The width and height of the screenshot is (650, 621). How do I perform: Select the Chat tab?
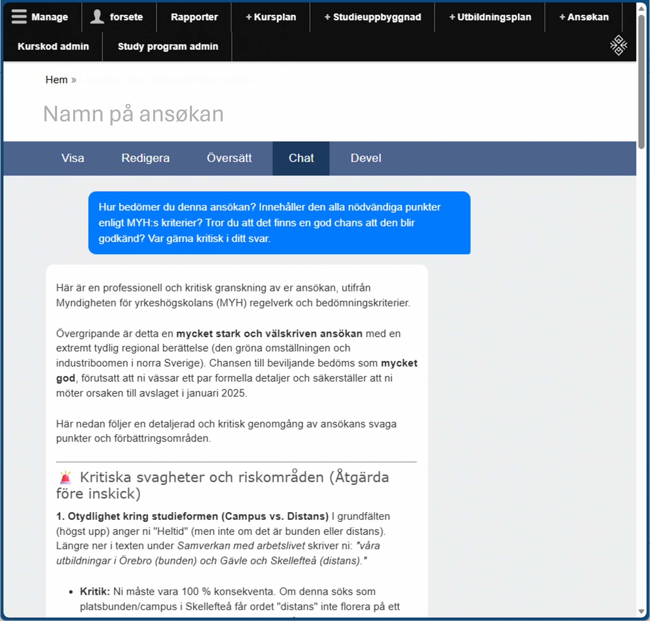coord(301,158)
